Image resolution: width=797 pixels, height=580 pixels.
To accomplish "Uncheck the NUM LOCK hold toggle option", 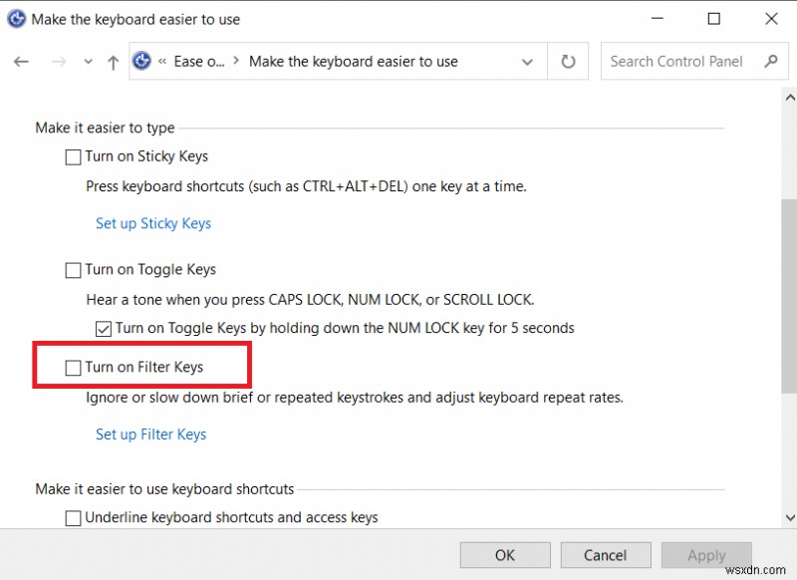I will coord(102,328).
